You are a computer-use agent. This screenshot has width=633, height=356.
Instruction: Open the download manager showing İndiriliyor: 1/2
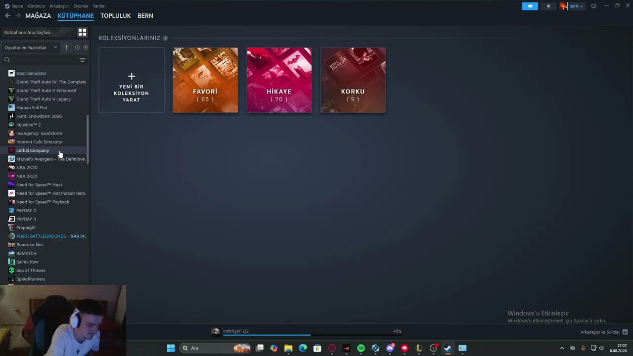236,331
